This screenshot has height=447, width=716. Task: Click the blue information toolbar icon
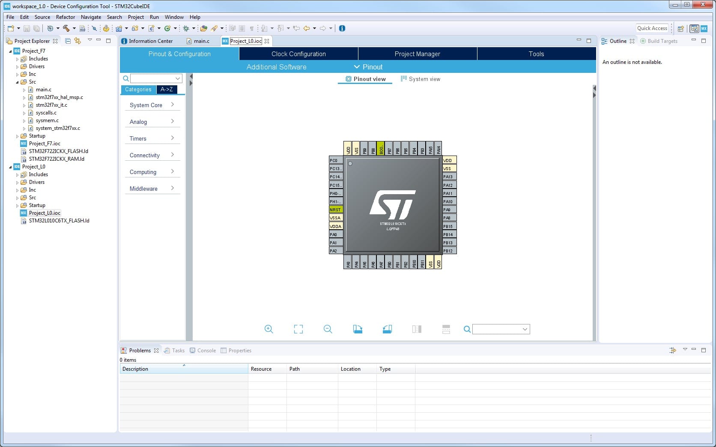342,28
